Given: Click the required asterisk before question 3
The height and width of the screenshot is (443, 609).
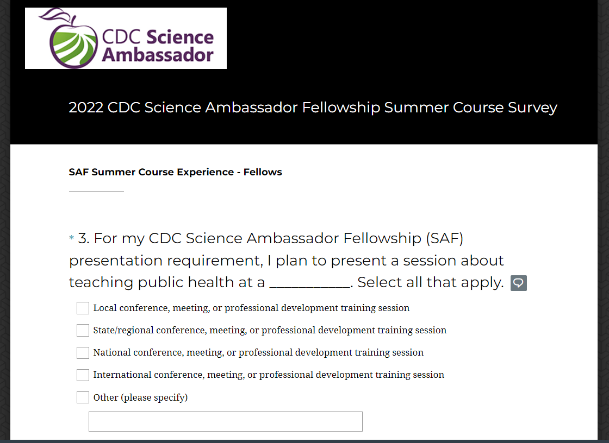Looking at the screenshot, I should pos(72,239).
